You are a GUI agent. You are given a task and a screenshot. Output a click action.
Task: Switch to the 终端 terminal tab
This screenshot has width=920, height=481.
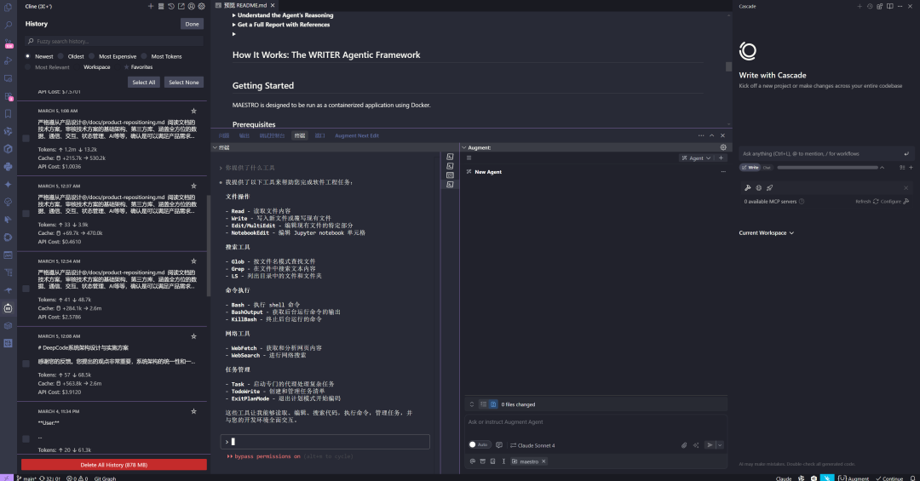coord(300,135)
